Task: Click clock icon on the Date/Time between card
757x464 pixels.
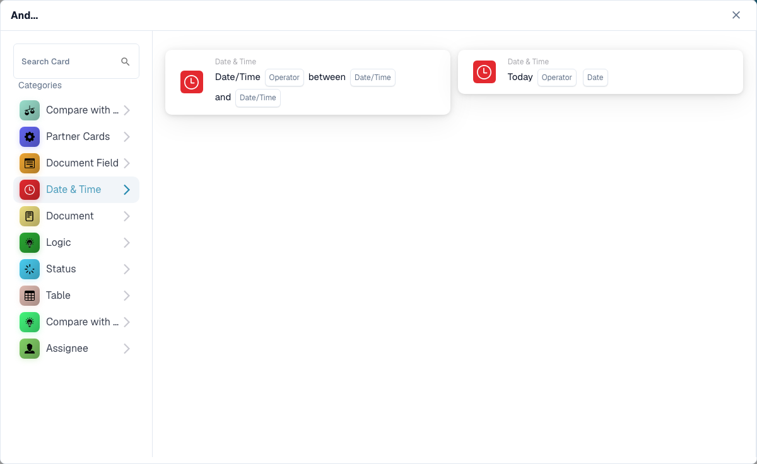Action: coord(192,82)
